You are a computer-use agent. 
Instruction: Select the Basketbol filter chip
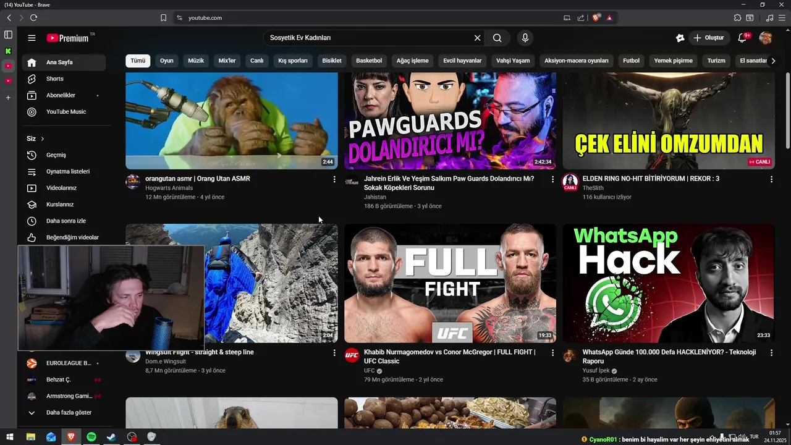point(369,61)
